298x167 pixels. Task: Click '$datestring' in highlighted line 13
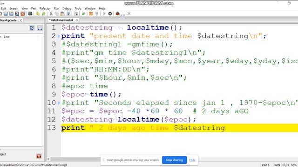coord(199,128)
